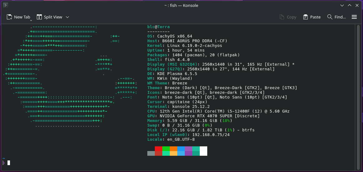Screen dimensions: 363x172
Task: Click '192.168.0.75/24' local IP text
Action: click(x=211, y=135)
